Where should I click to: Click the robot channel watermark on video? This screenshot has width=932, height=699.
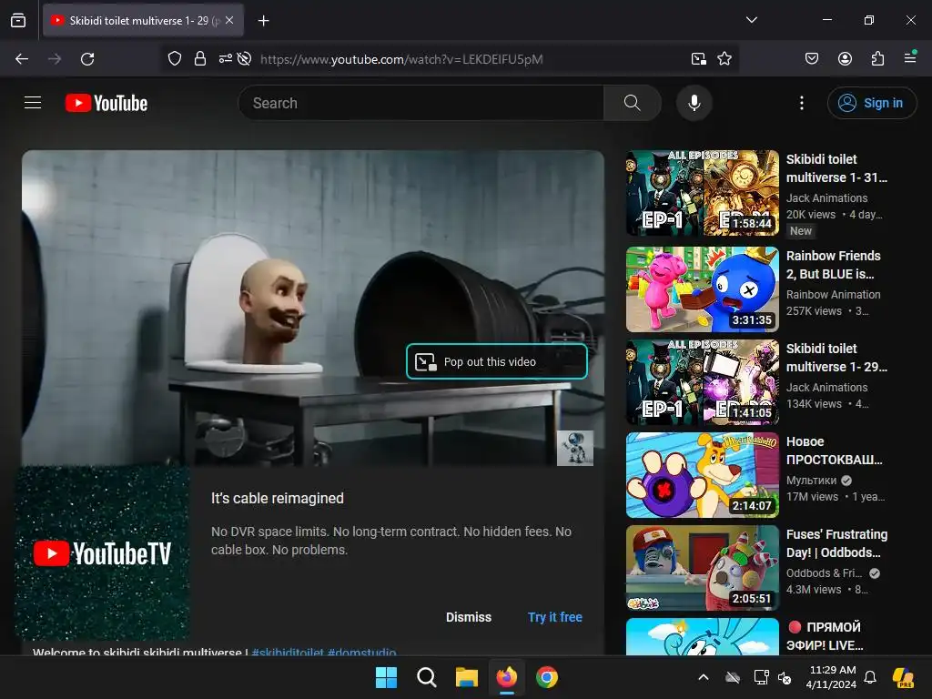tap(575, 448)
